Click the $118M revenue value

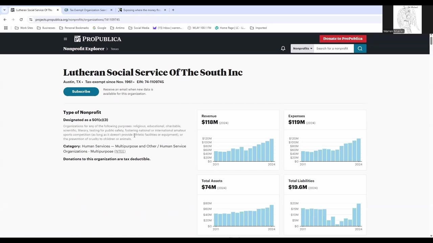click(x=210, y=122)
